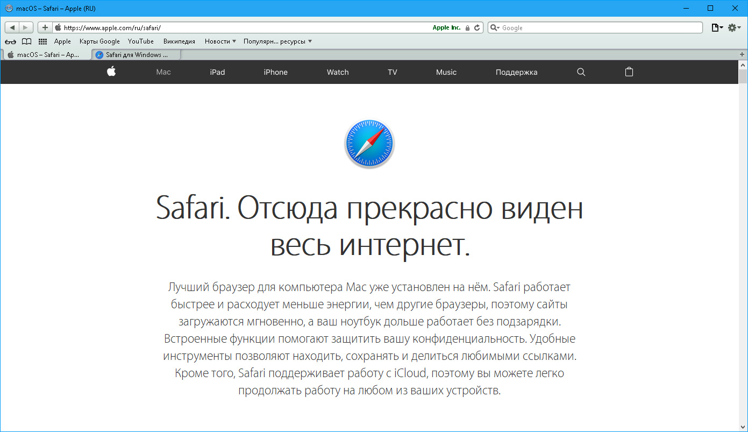The height and width of the screenshot is (432, 748).
Task: Close the Safari window
Action: [735, 8]
